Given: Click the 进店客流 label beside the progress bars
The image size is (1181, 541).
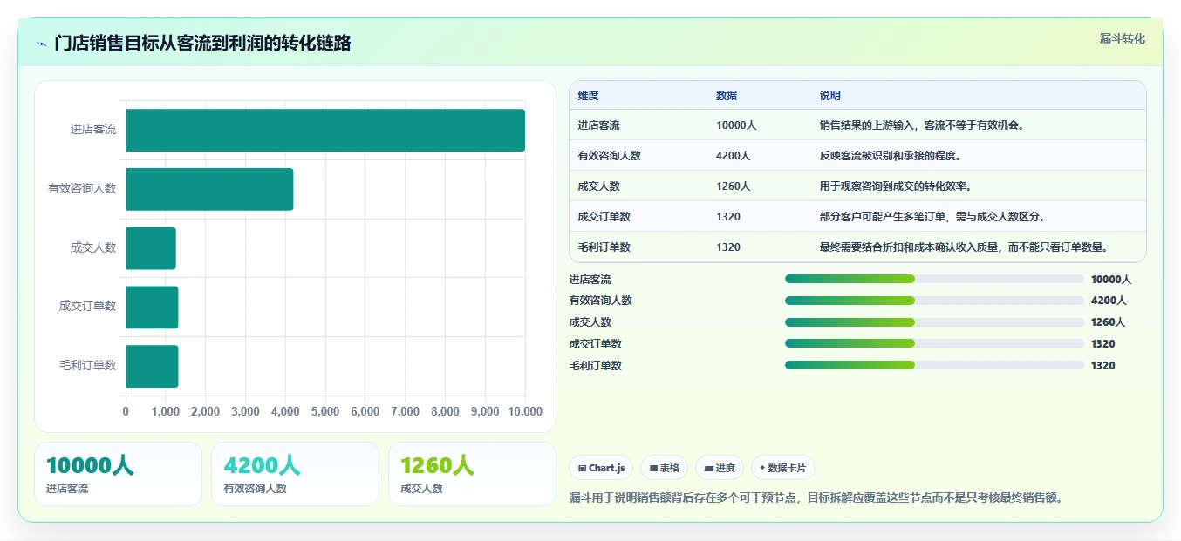Looking at the screenshot, I should pyautogui.click(x=590, y=280).
